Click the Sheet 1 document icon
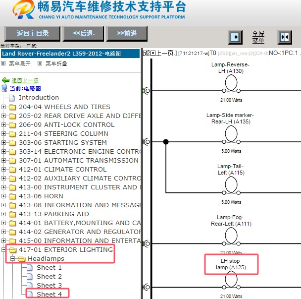 click(30, 268)
